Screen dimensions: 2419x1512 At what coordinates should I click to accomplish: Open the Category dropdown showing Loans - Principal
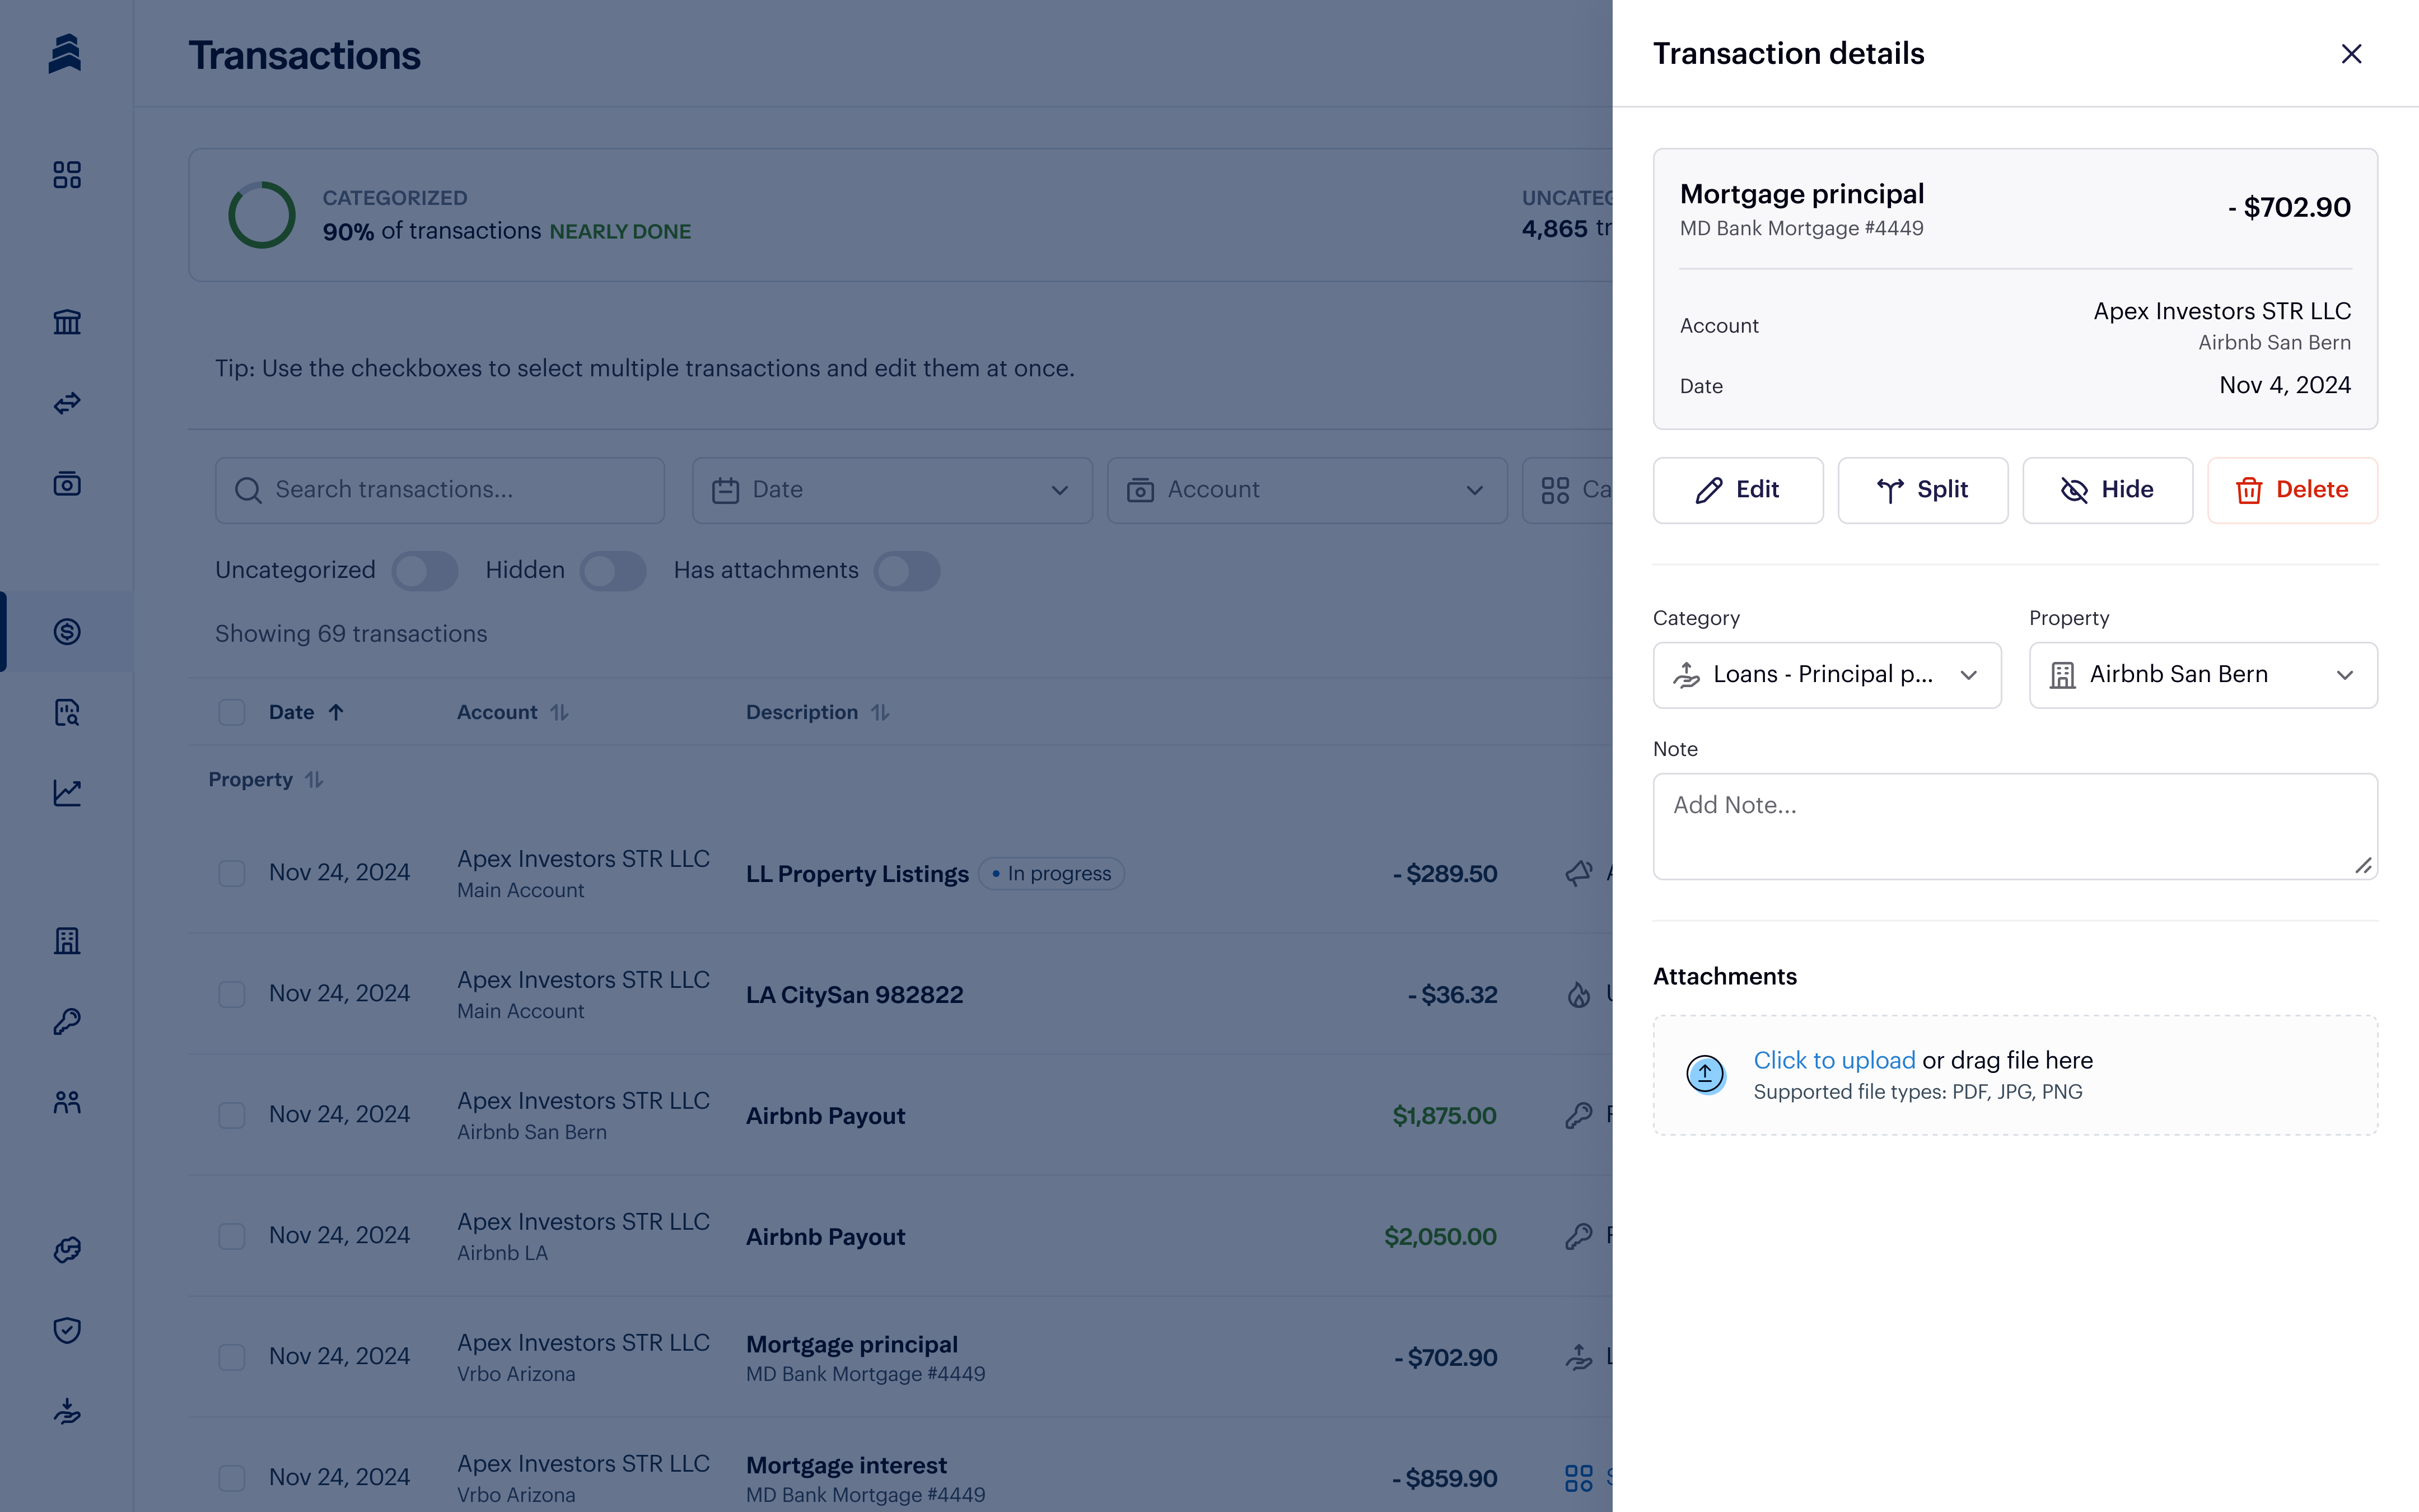point(1826,675)
